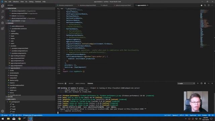Switch to the index.ts editor tab

pyautogui.click(x=105, y=5)
